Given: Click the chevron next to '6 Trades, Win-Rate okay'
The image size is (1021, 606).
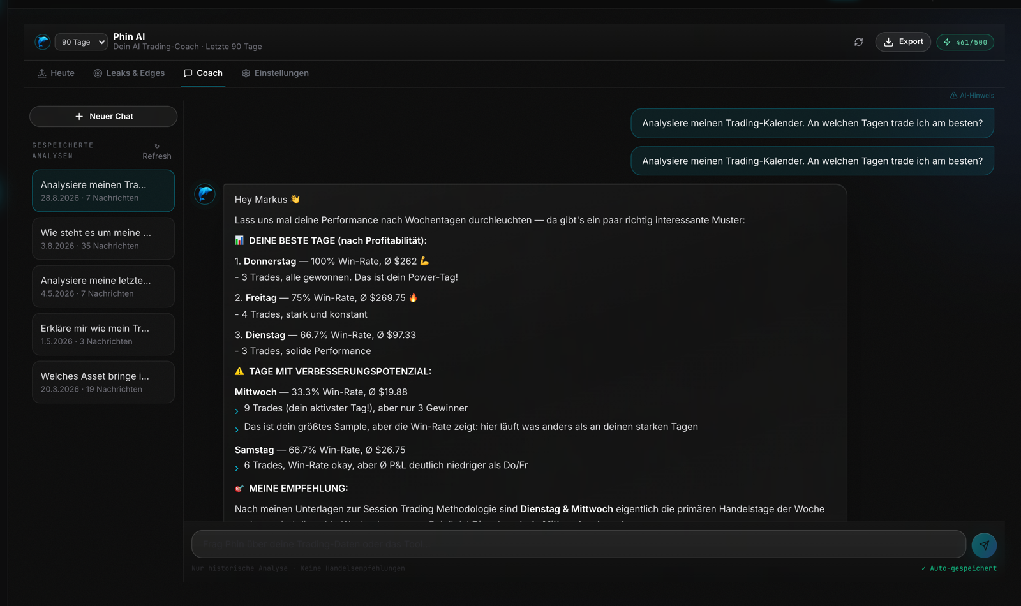Looking at the screenshot, I should (237, 468).
